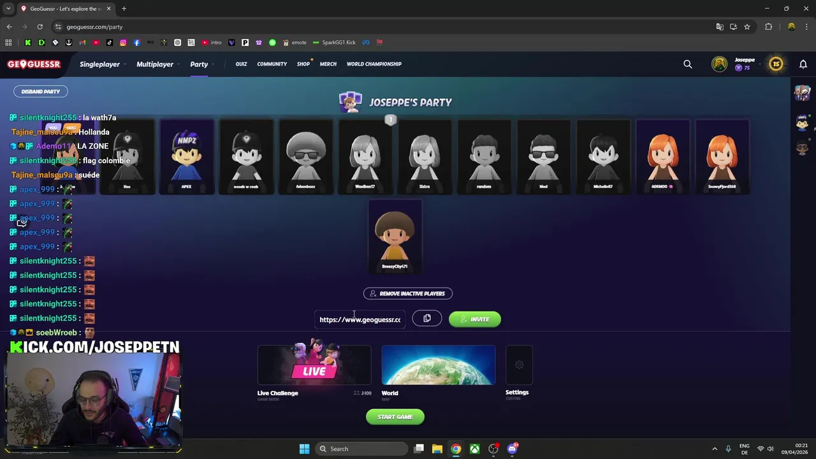Open the first YouTube bookmark
The image size is (816, 459).
click(96, 43)
